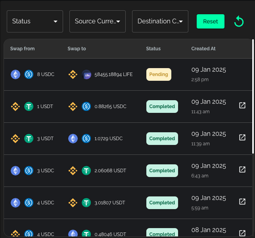Click the 5:59 am timestamp

click(200, 208)
